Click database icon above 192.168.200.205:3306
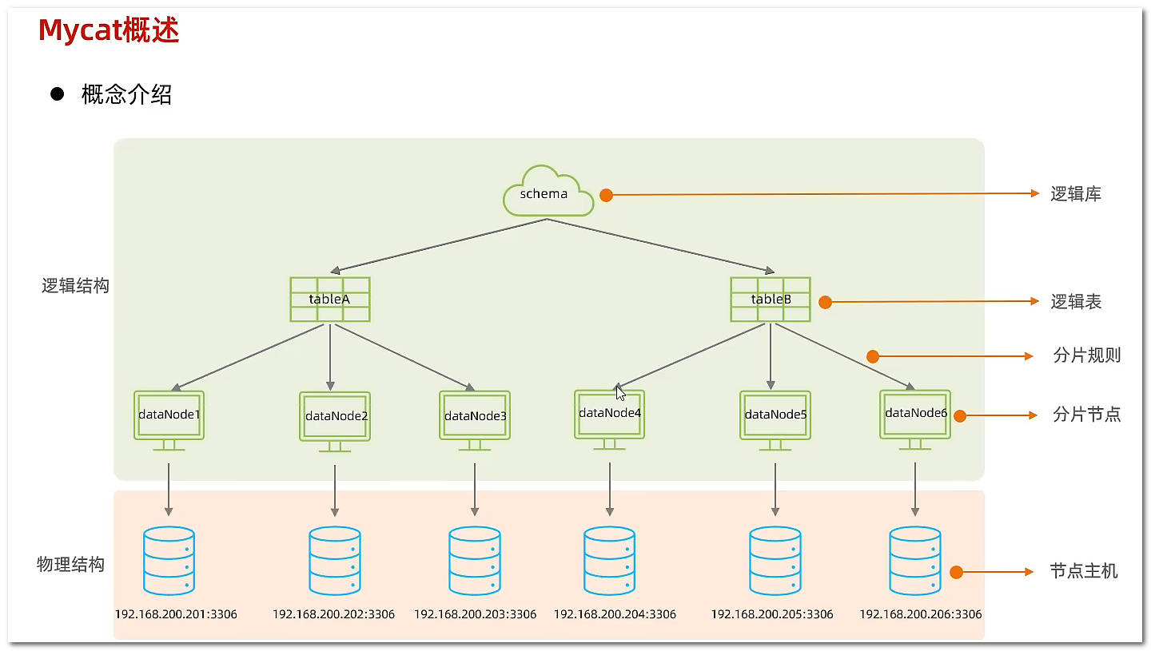1151x651 pixels. coord(775,561)
